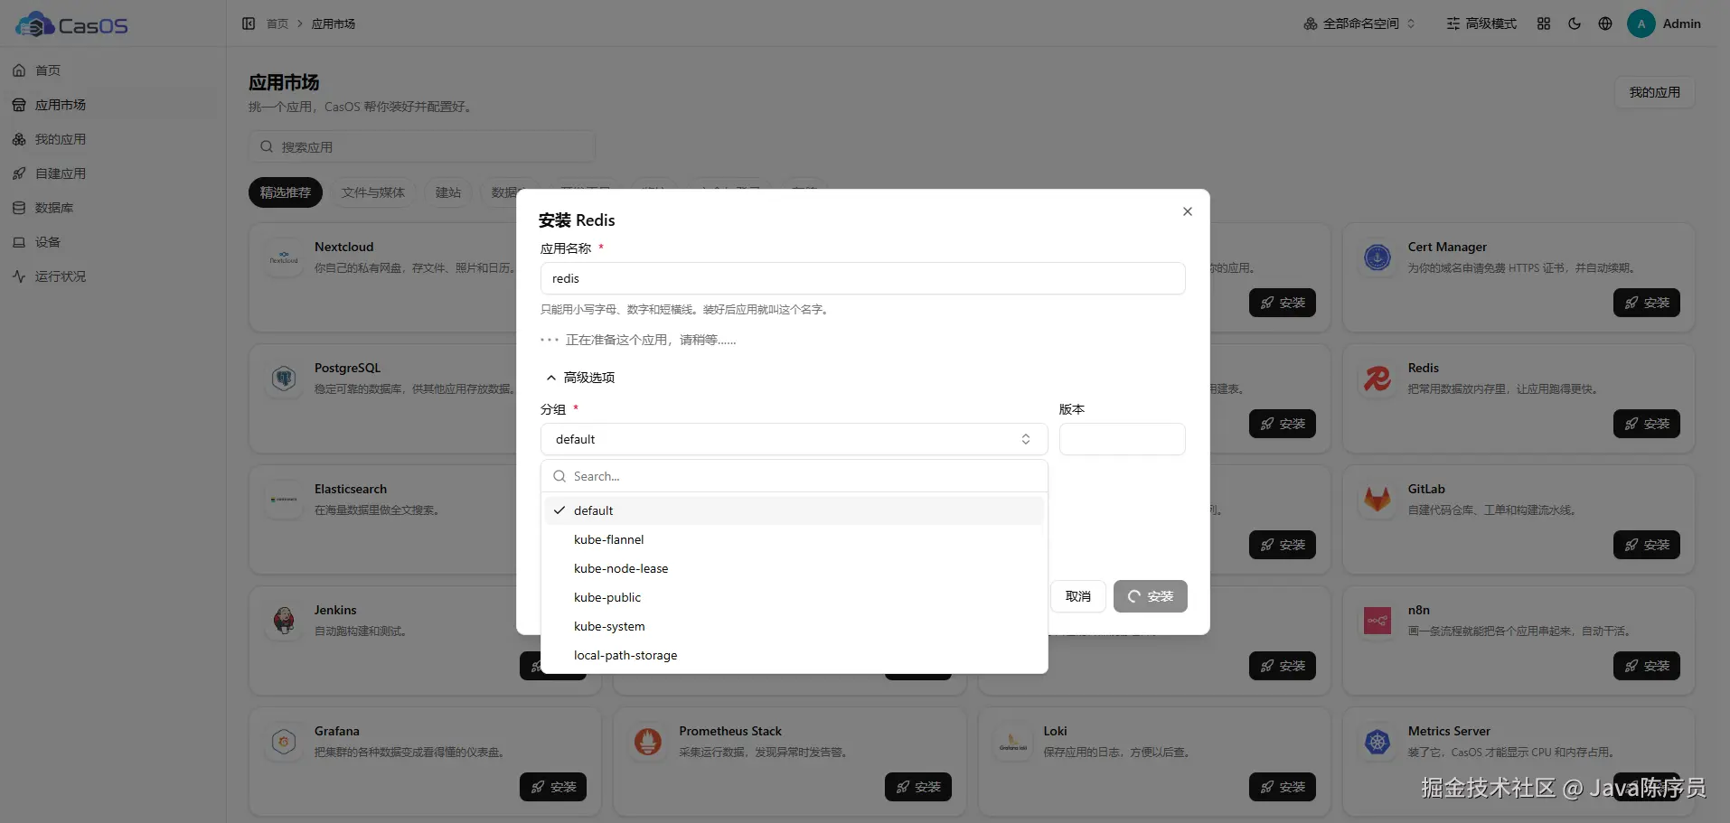Open the 分组 default combo box

click(794, 439)
